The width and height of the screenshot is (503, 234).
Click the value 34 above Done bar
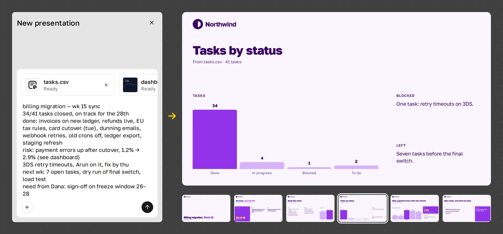tap(215, 106)
